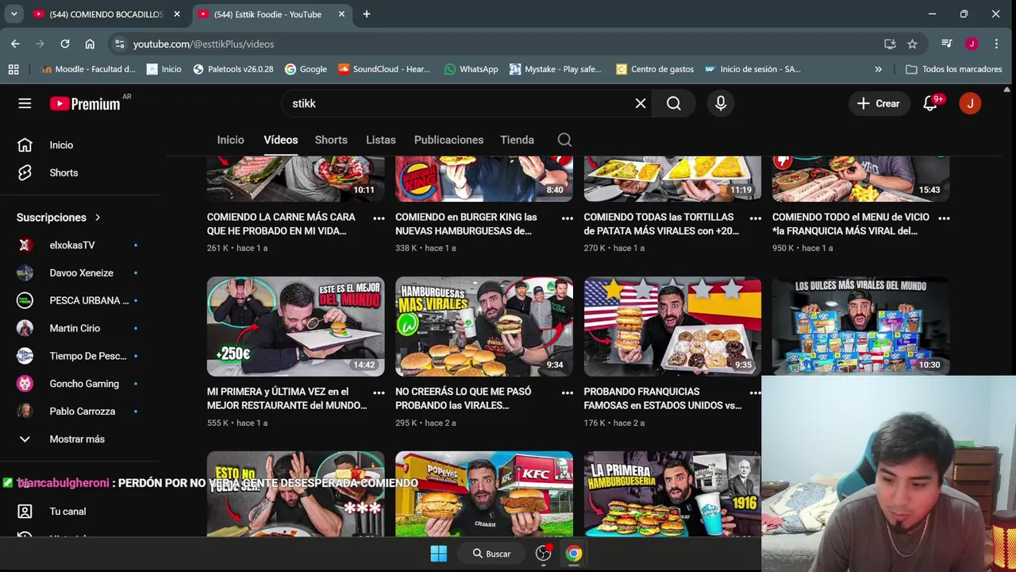
Task: Open WhatsApp bookmark
Action: 471,69
